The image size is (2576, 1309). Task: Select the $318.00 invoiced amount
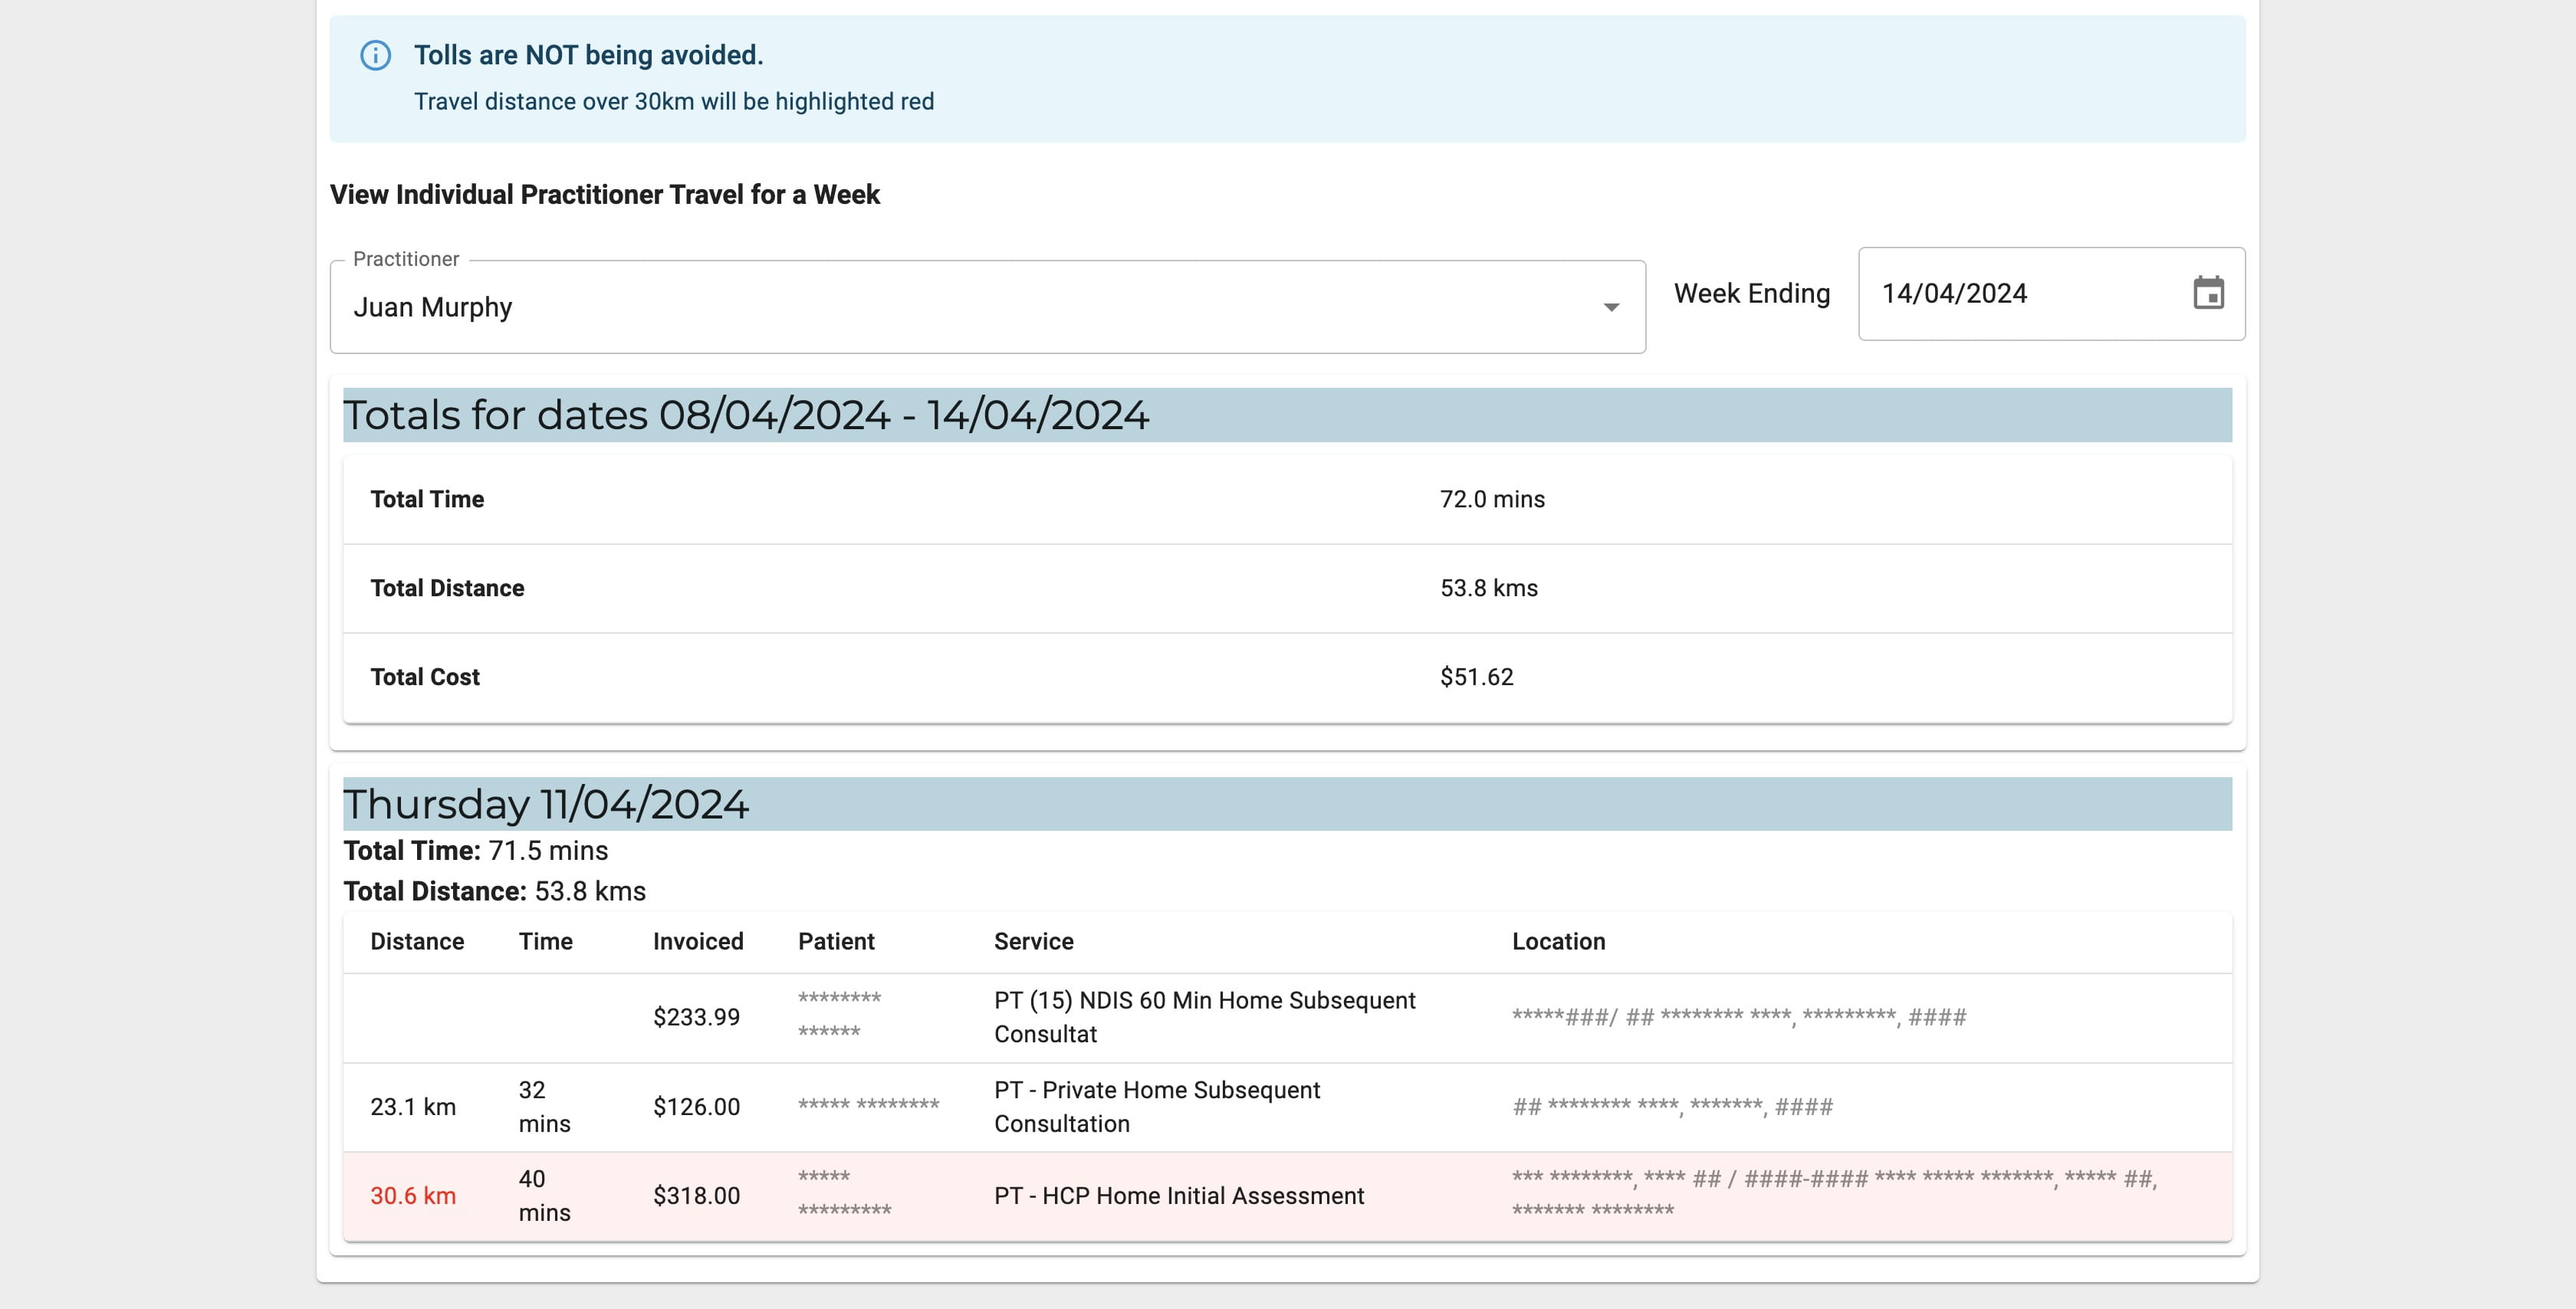[696, 1196]
